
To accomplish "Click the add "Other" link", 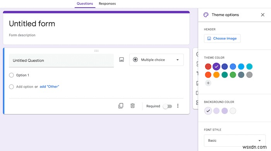I will click(x=49, y=87).
